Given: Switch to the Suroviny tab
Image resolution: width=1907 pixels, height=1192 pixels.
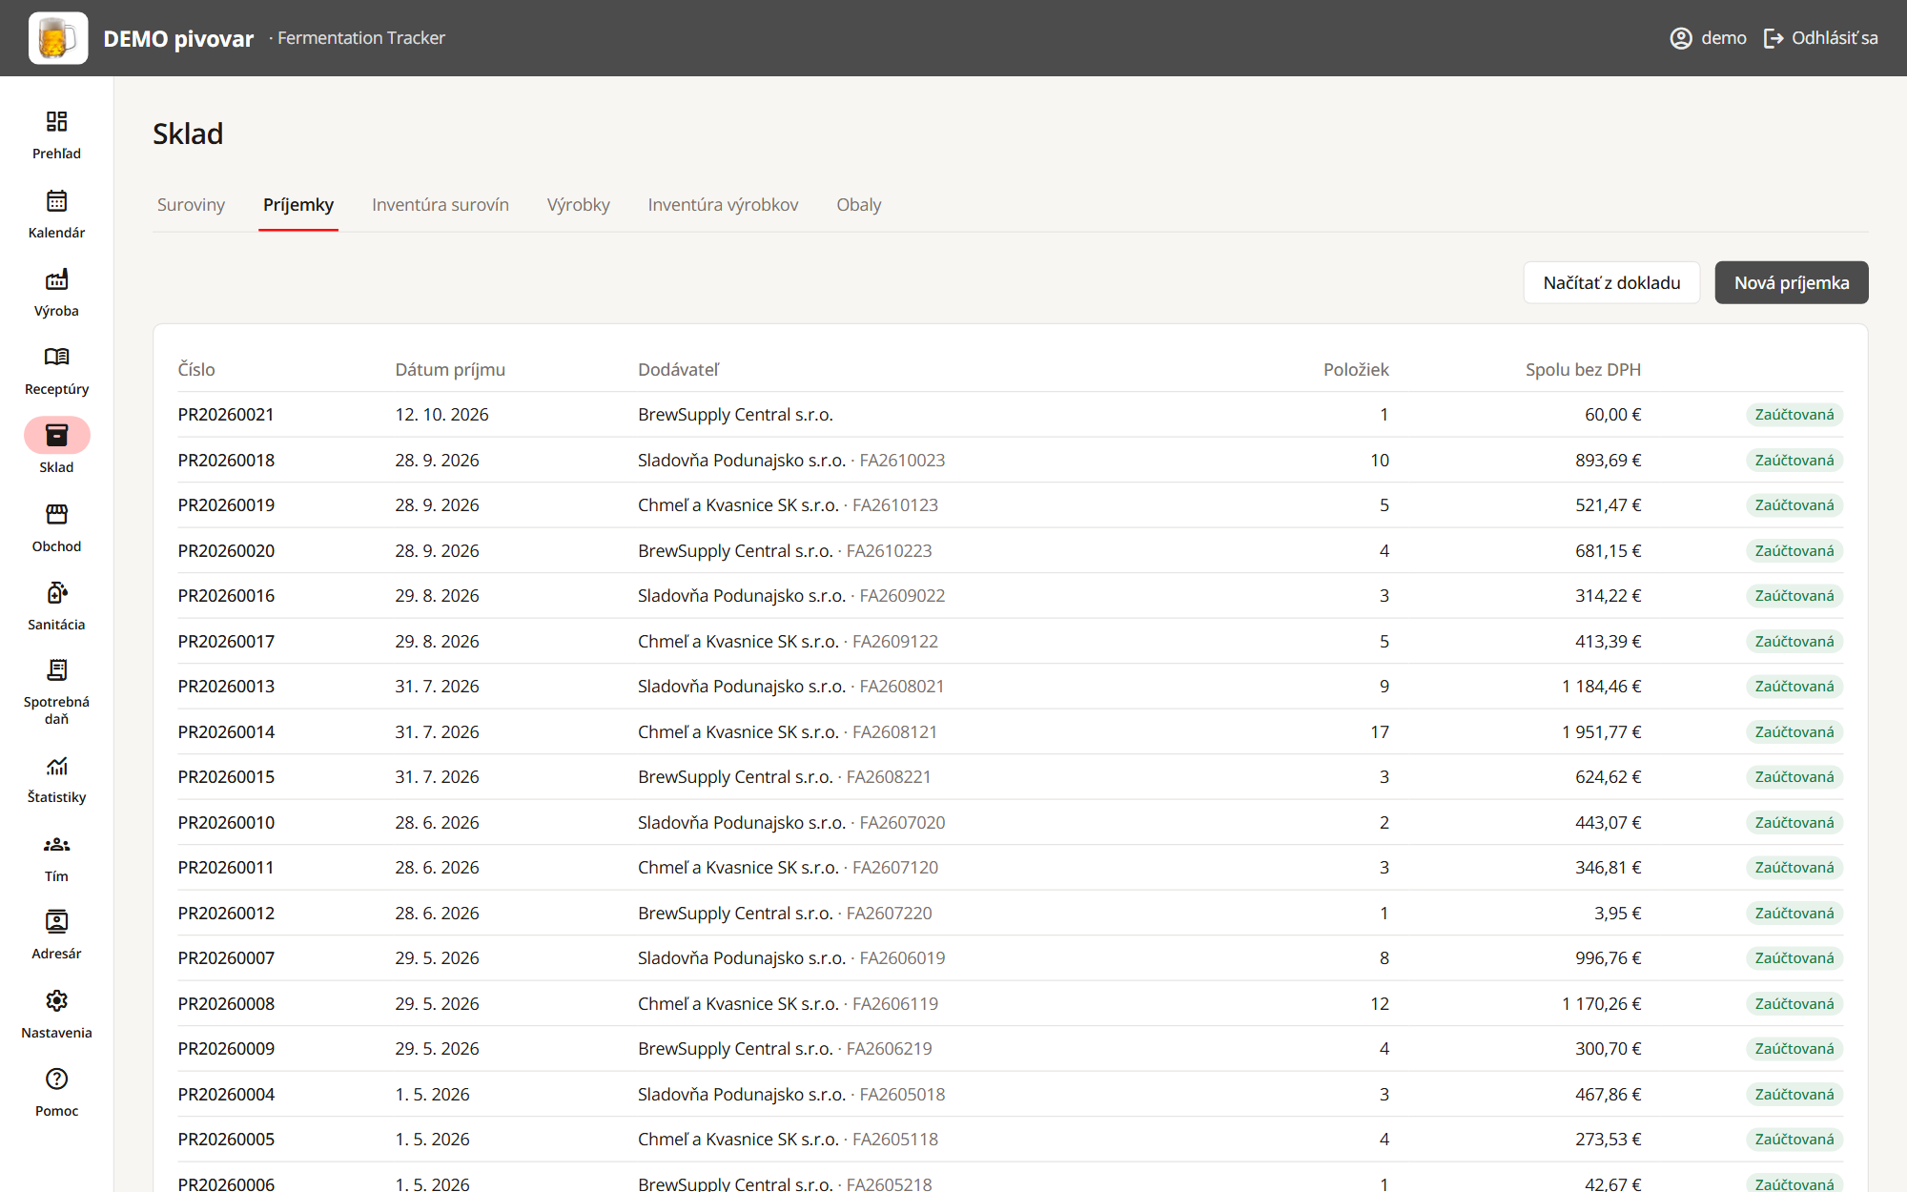Looking at the screenshot, I should (x=191, y=205).
